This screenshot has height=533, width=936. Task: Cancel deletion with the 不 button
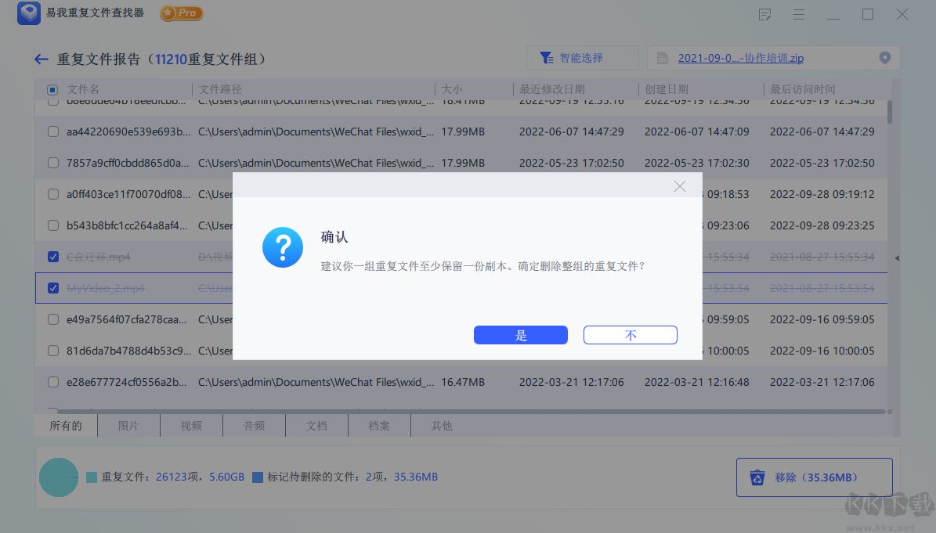click(x=631, y=335)
